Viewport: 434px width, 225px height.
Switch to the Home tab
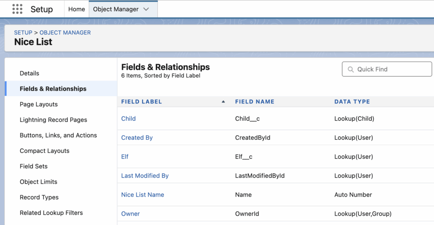point(76,9)
